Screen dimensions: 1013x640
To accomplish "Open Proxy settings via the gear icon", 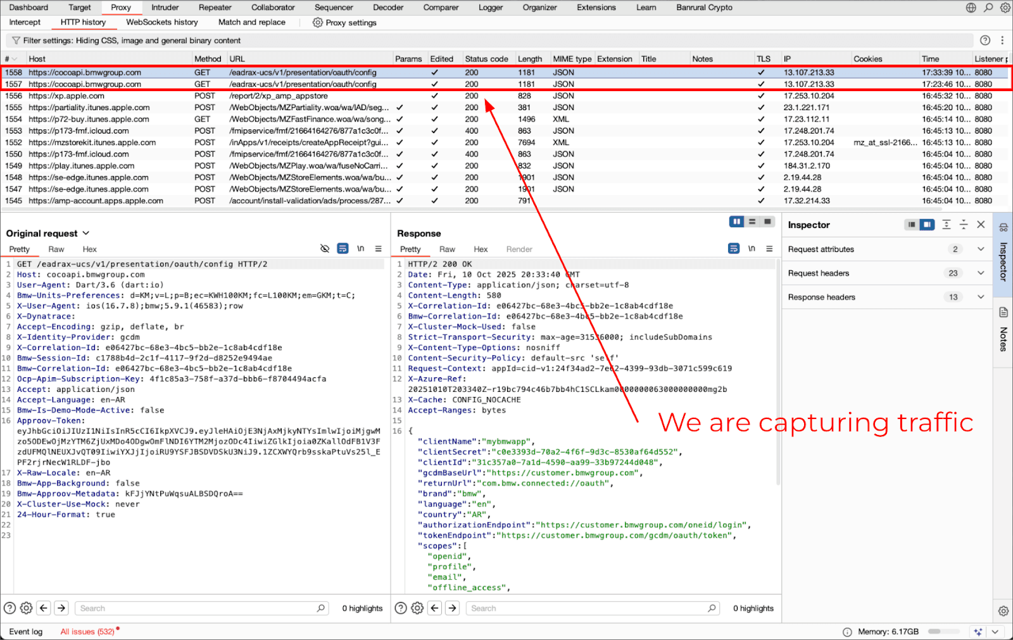I will tap(317, 23).
